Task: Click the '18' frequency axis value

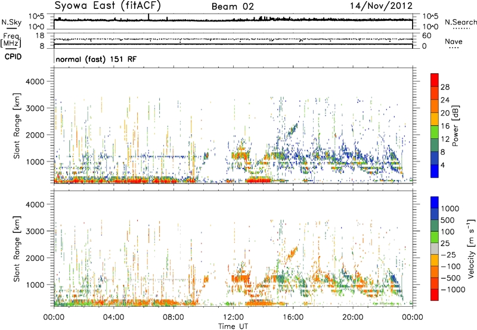Action: click(x=40, y=36)
